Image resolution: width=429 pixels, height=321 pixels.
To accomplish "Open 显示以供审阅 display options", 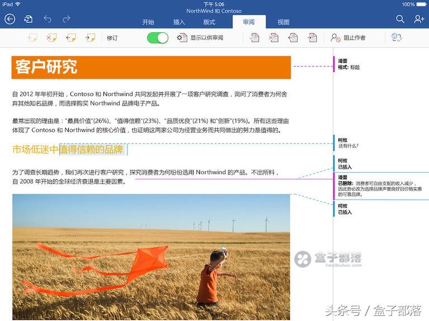I will coord(200,38).
